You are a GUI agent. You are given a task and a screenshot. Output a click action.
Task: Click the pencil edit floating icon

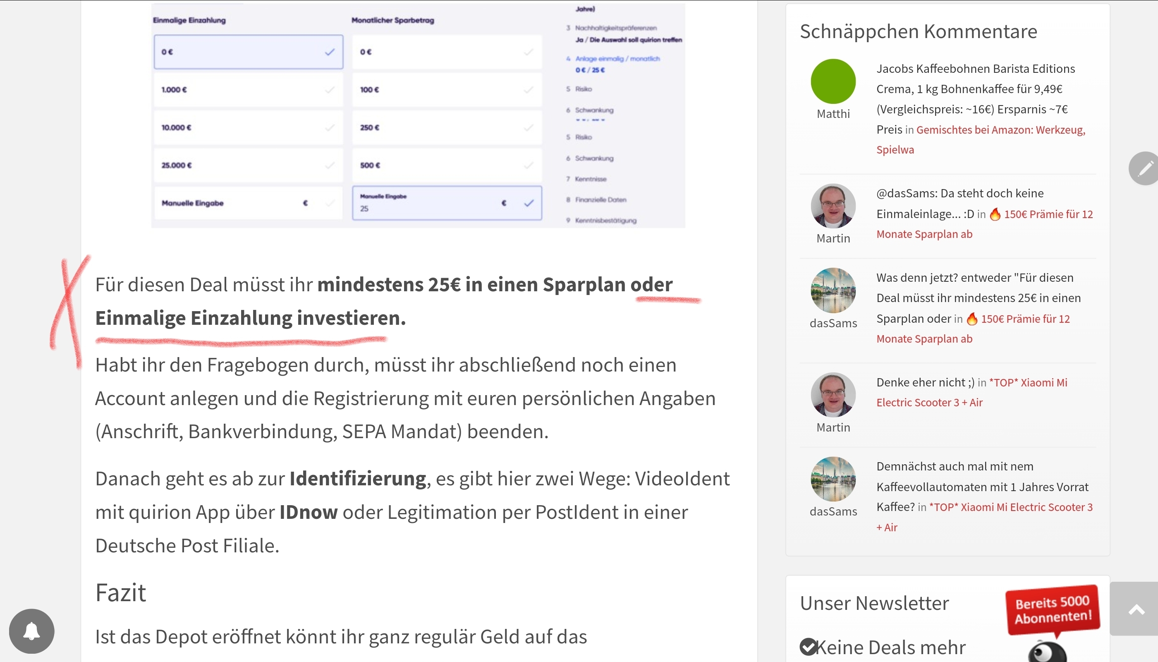pyautogui.click(x=1144, y=168)
